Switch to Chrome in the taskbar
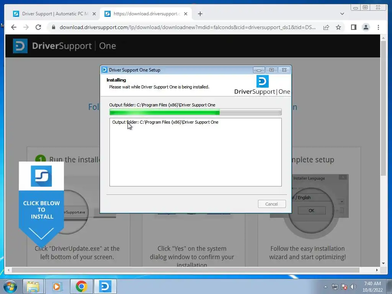 click(x=81, y=286)
